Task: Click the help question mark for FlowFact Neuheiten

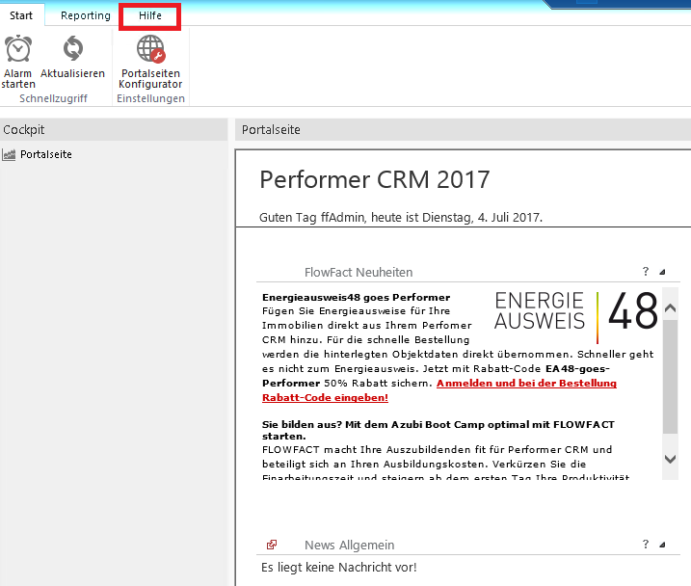Action: pos(646,272)
